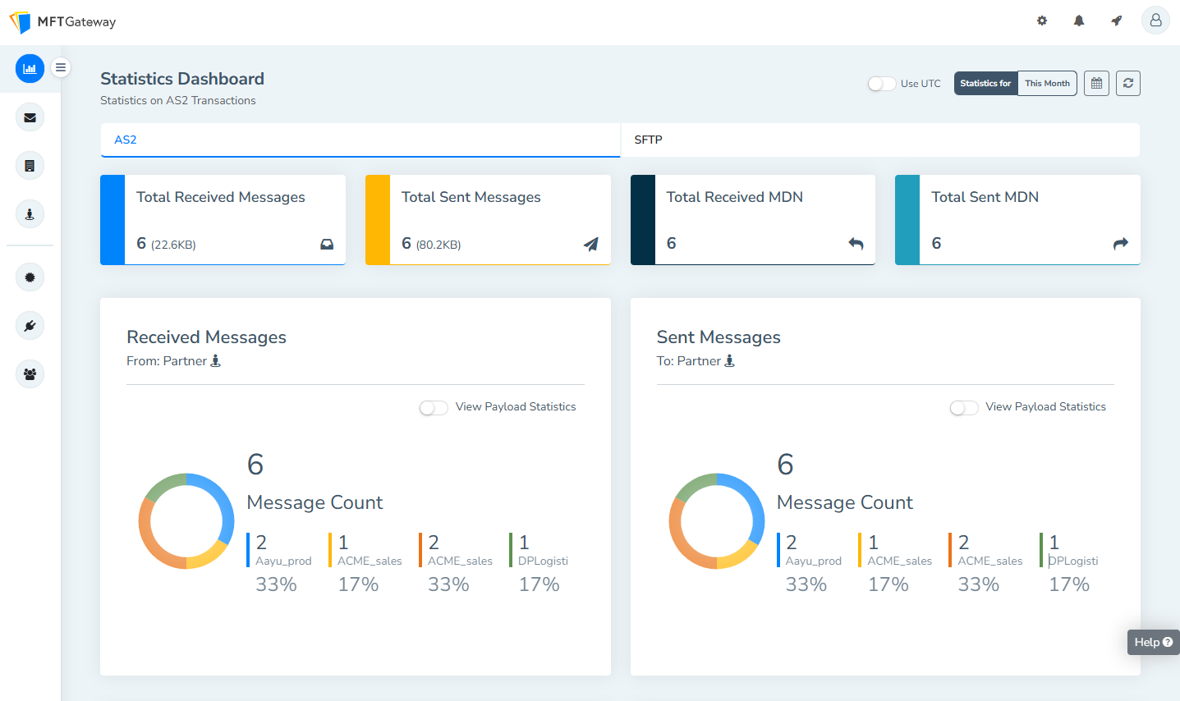
Task: Open the notifications bell
Action: pos(1079,21)
